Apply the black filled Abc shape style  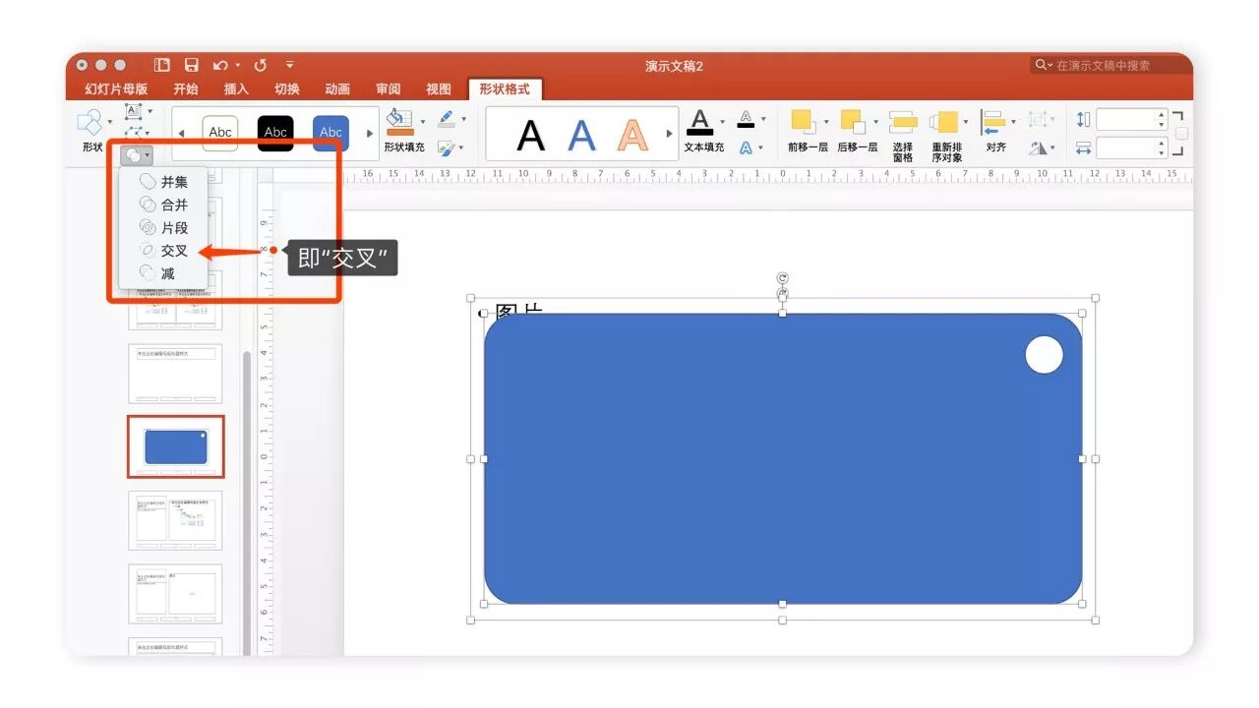(275, 133)
